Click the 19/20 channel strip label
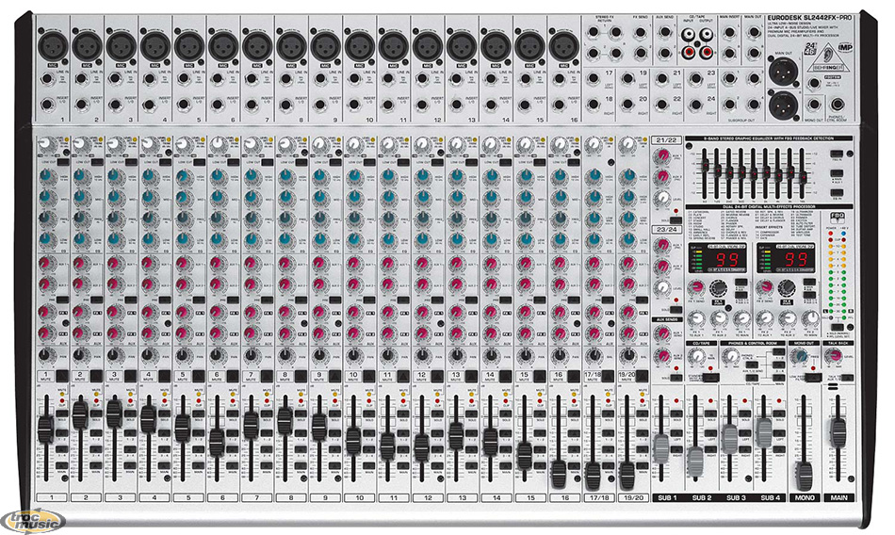Screen dimensions: 895x535 pos(634,498)
